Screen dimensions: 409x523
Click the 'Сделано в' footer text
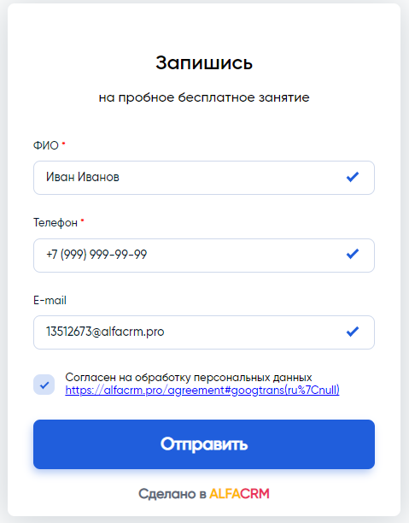pyautogui.click(x=172, y=494)
